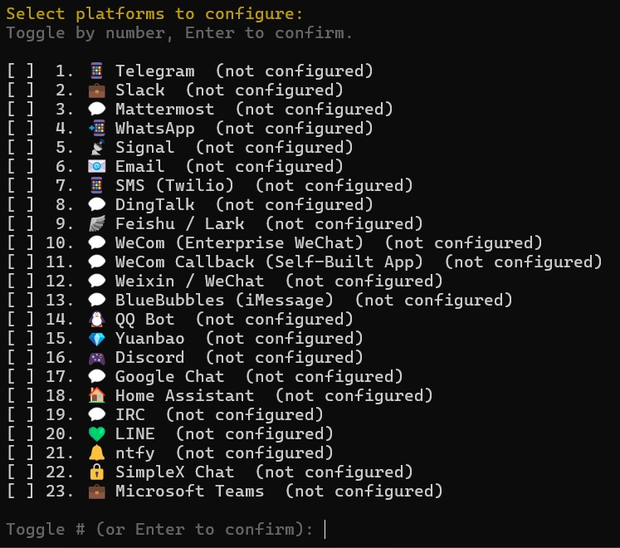
Task: Click the house icon for Home Assistant
Action: (x=96, y=396)
